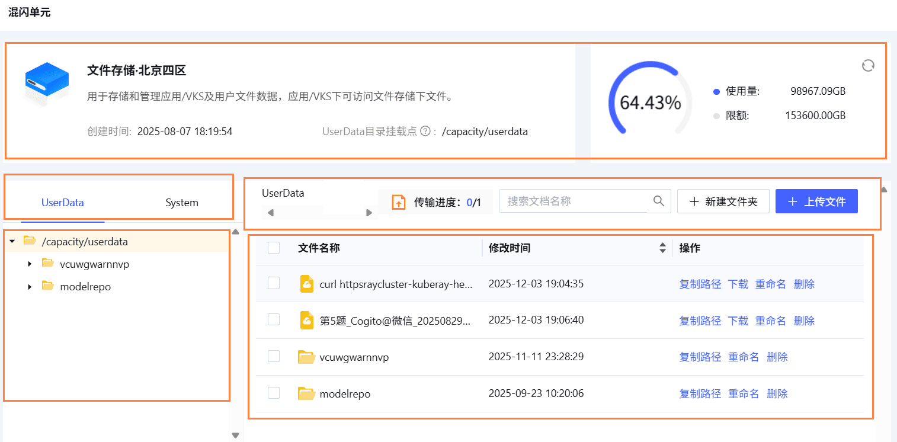Viewport: 897px width, 442px height.
Task: Click modelrepo folder icon in tree
Action: (48, 286)
